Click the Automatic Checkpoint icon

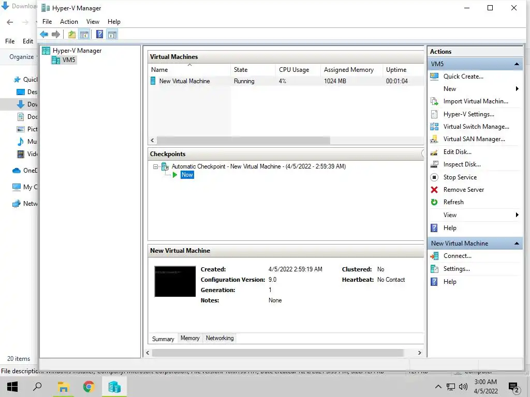165,166
